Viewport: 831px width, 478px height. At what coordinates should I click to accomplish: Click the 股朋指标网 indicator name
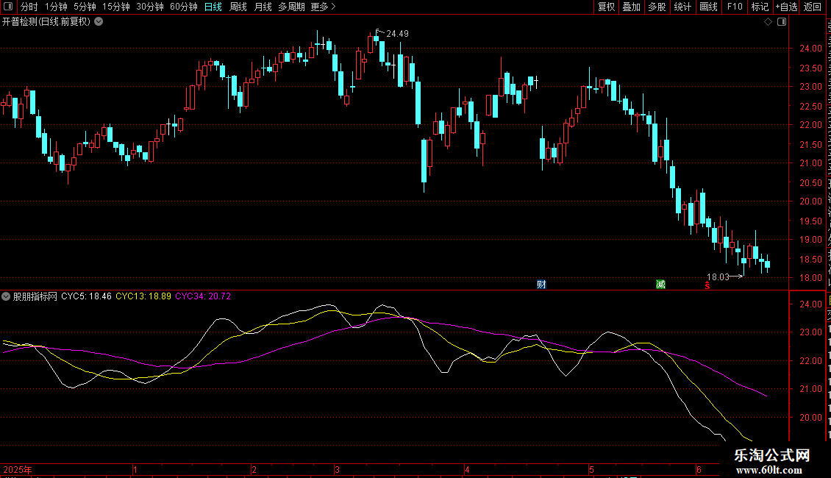click(35, 297)
